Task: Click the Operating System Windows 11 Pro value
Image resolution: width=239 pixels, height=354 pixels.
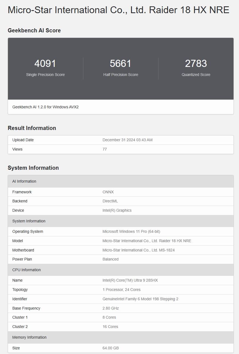Action: 131,231
